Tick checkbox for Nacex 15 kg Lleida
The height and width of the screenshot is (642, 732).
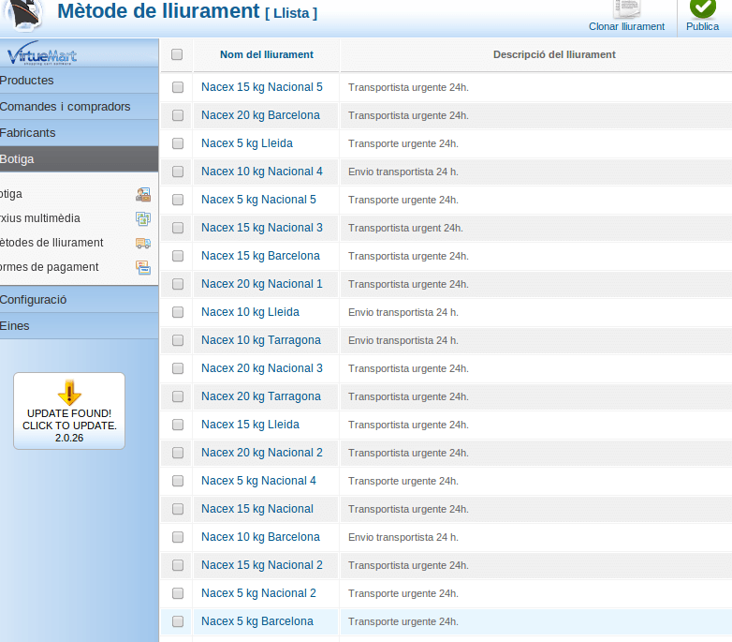tap(178, 425)
